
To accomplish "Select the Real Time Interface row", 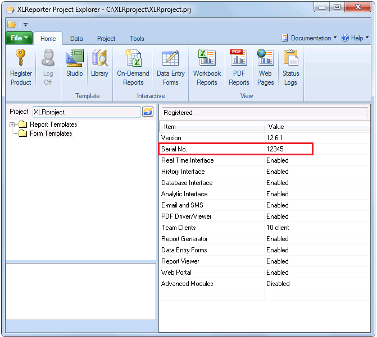I will [x=265, y=160].
